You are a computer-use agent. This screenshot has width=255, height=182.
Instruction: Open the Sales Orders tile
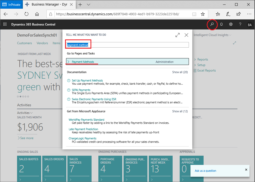(x=54, y=169)
